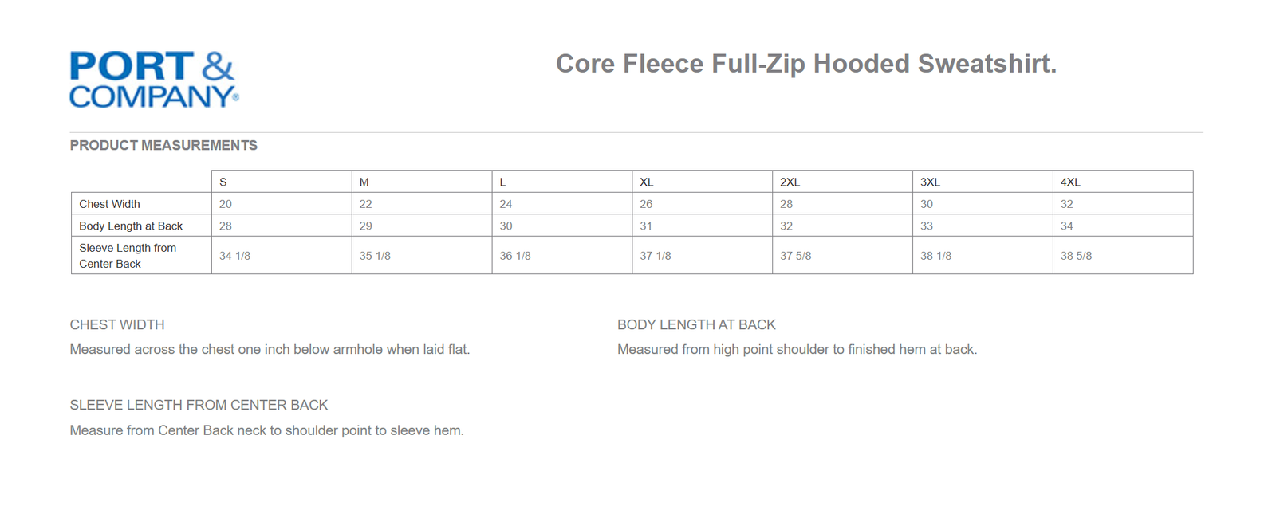The image size is (1276, 510).
Task: Click the Port & Company logo
Action: (154, 79)
